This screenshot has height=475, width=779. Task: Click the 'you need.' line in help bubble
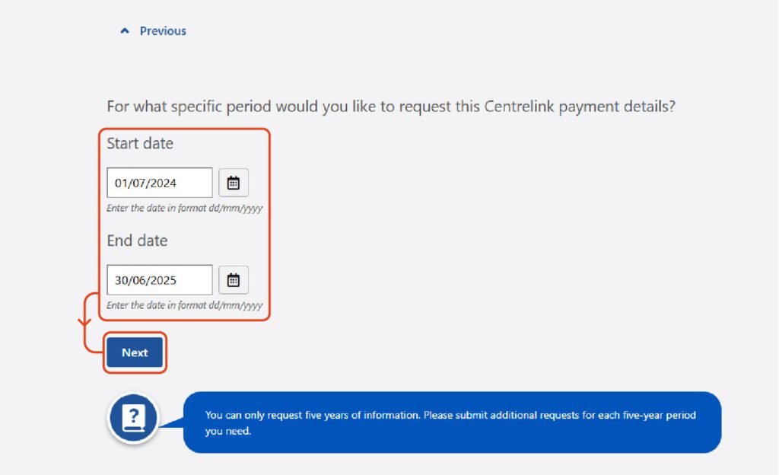pyautogui.click(x=228, y=432)
